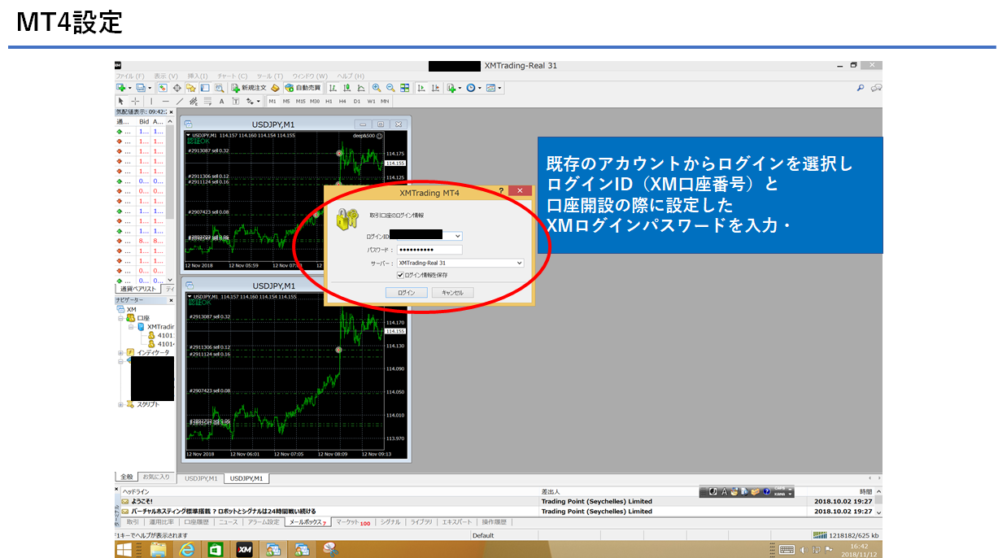Image resolution: width=998 pixels, height=558 pixels.
Task: Toggle the Data Window crosshair-circle icon
Action: pos(177,88)
